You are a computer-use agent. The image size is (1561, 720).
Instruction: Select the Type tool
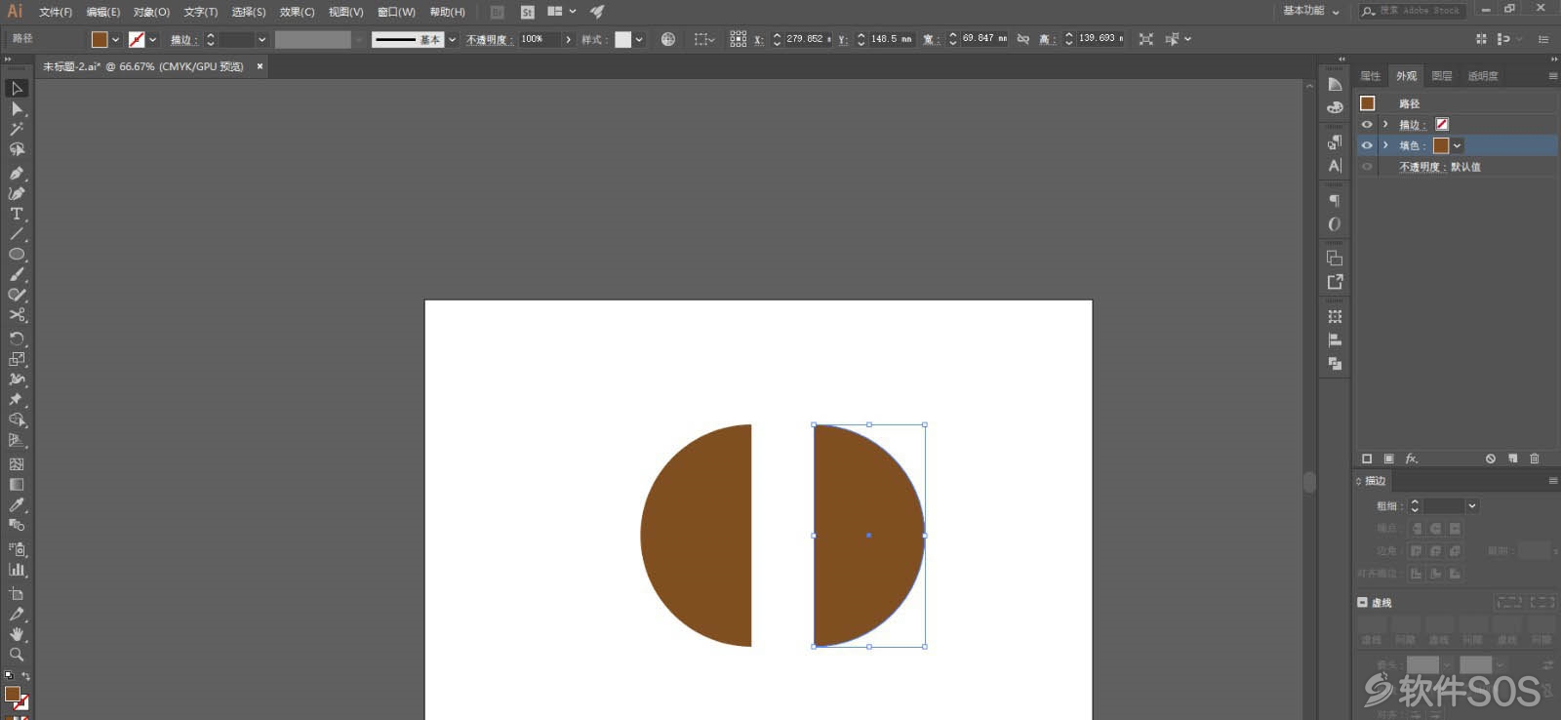click(17, 214)
